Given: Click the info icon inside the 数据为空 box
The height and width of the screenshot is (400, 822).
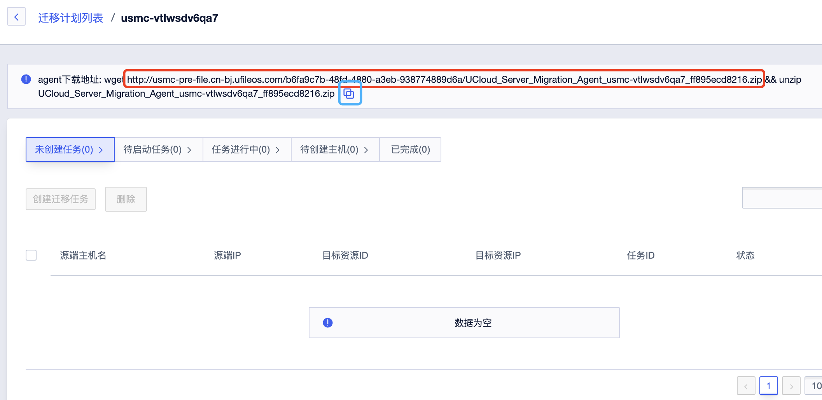Looking at the screenshot, I should (327, 323).
